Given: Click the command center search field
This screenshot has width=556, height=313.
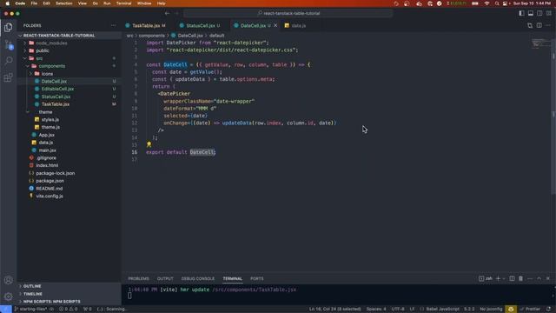Looking at the screenshot, I should (x=288, y=14).
